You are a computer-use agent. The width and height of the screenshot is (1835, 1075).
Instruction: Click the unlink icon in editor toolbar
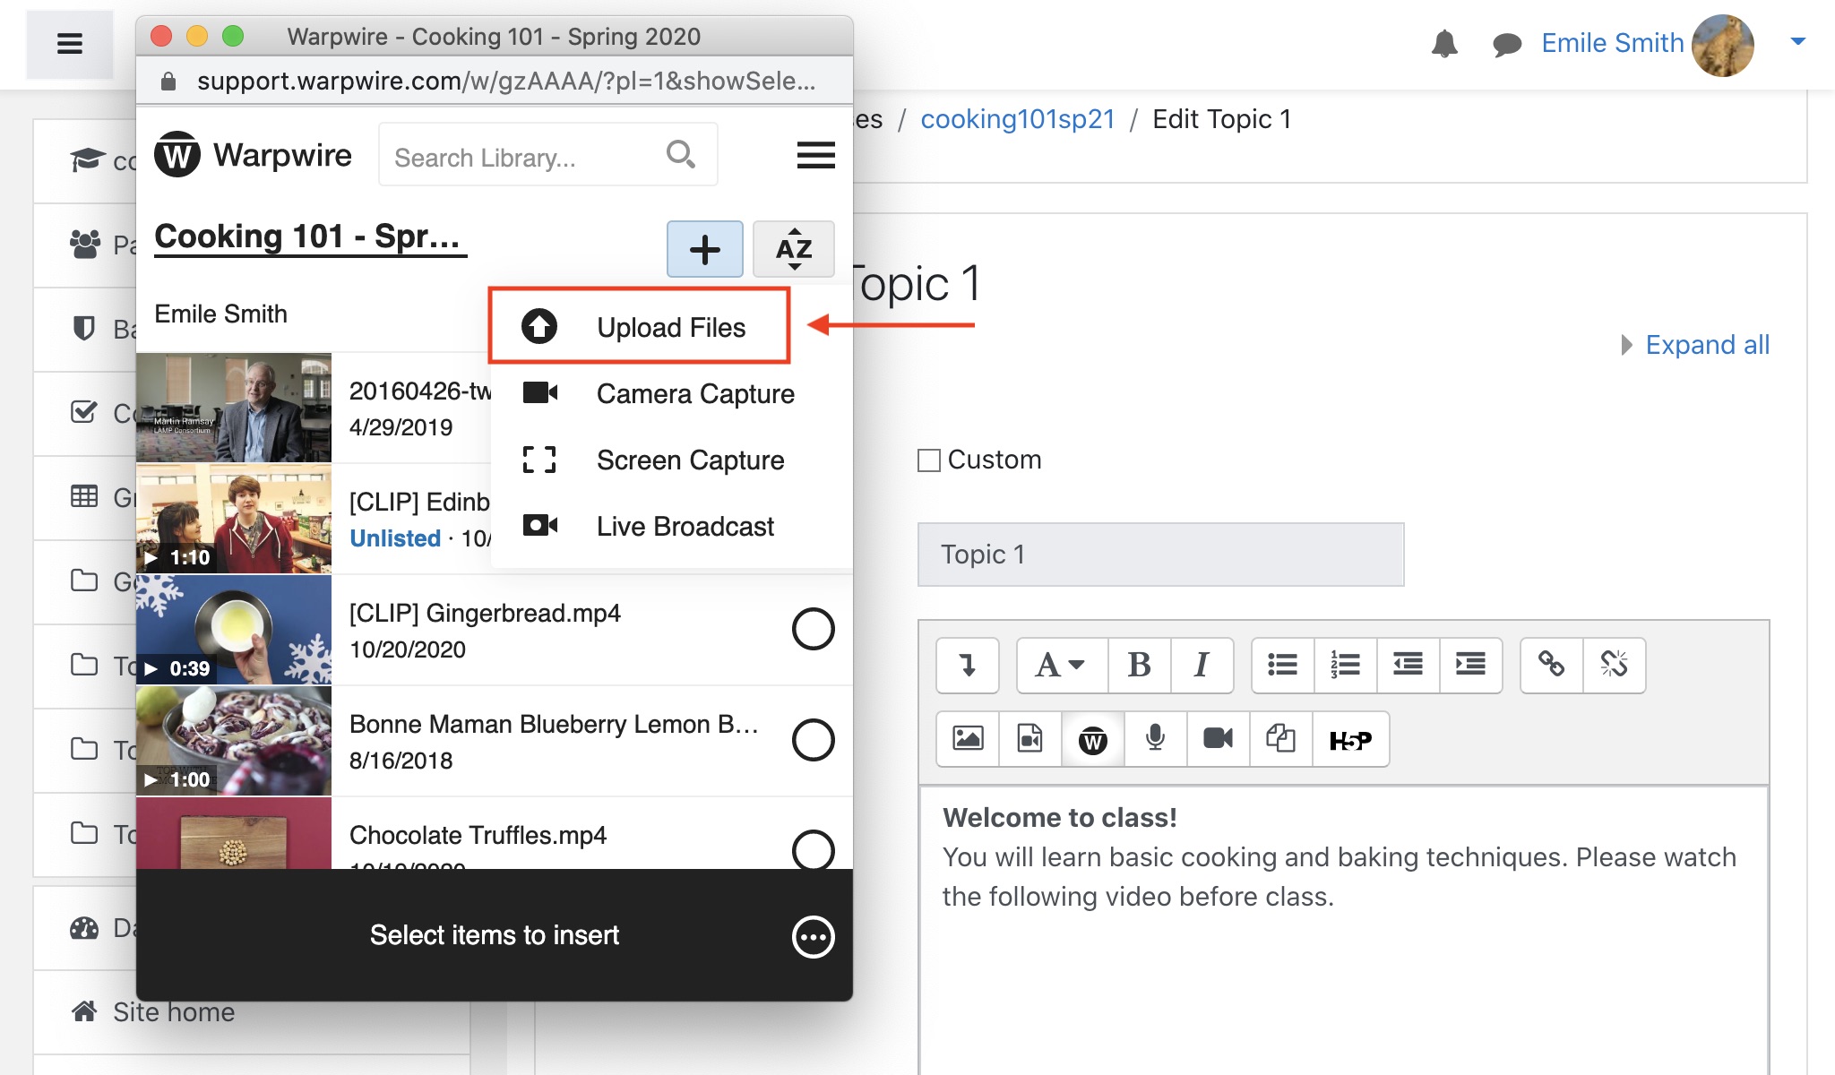click(x=1614, y=665)
